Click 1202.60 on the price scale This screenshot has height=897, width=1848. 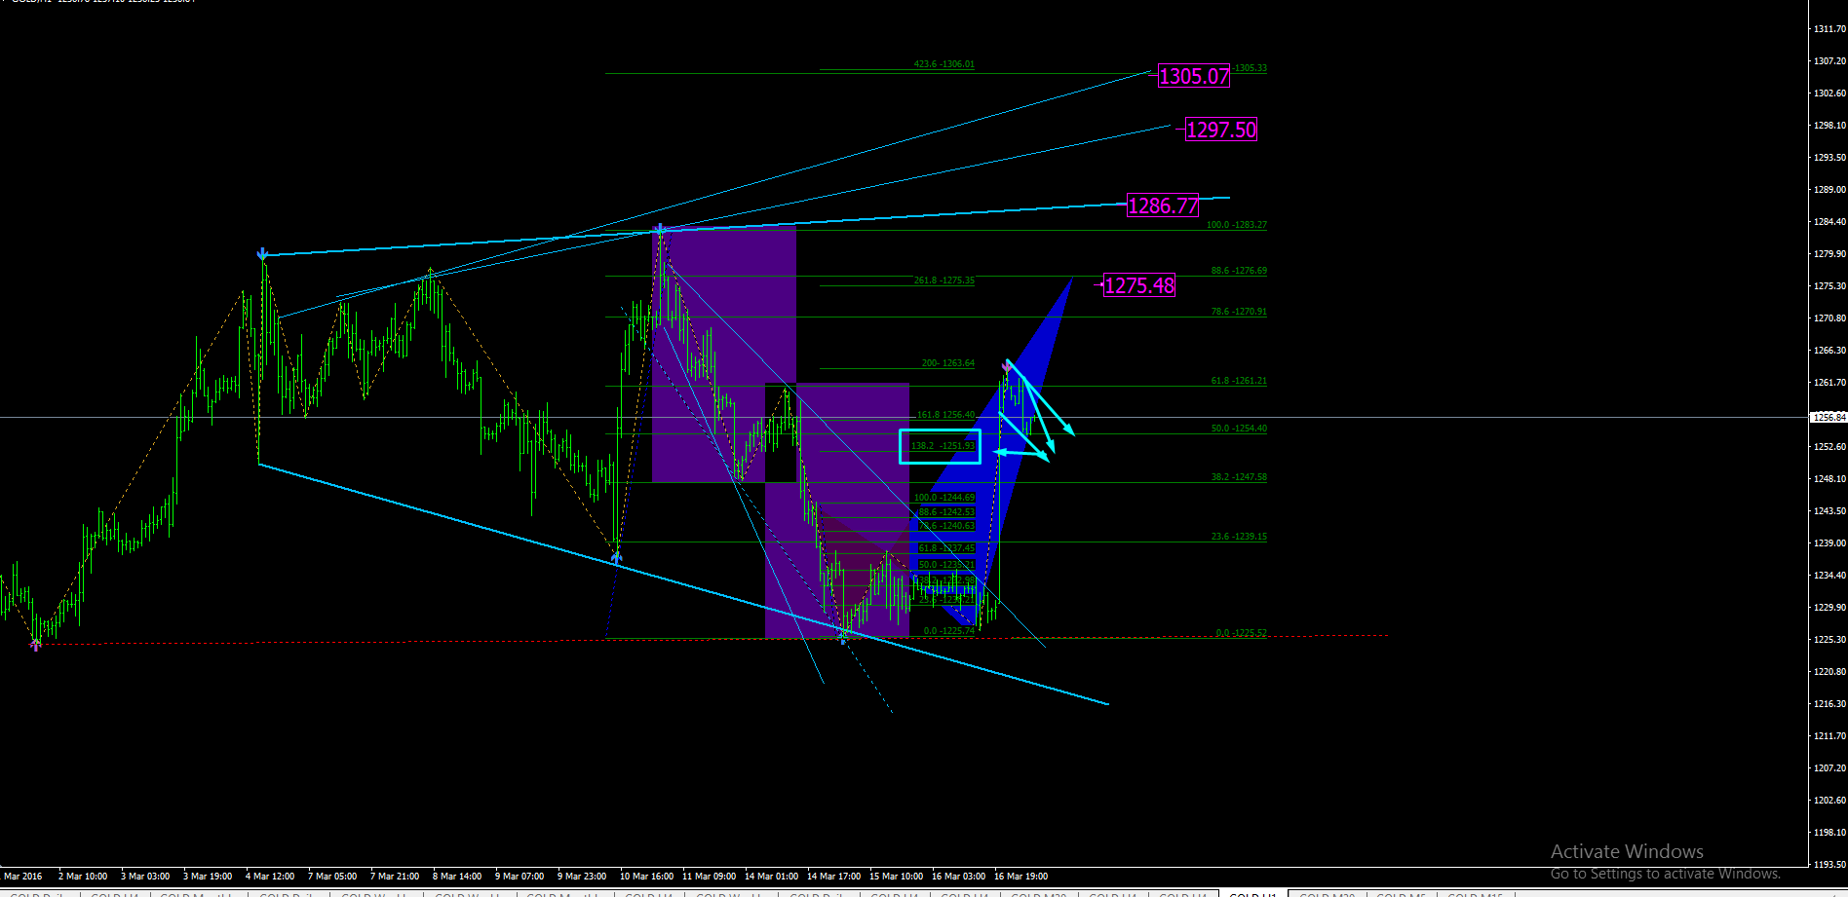click(x=1829, y=801)
